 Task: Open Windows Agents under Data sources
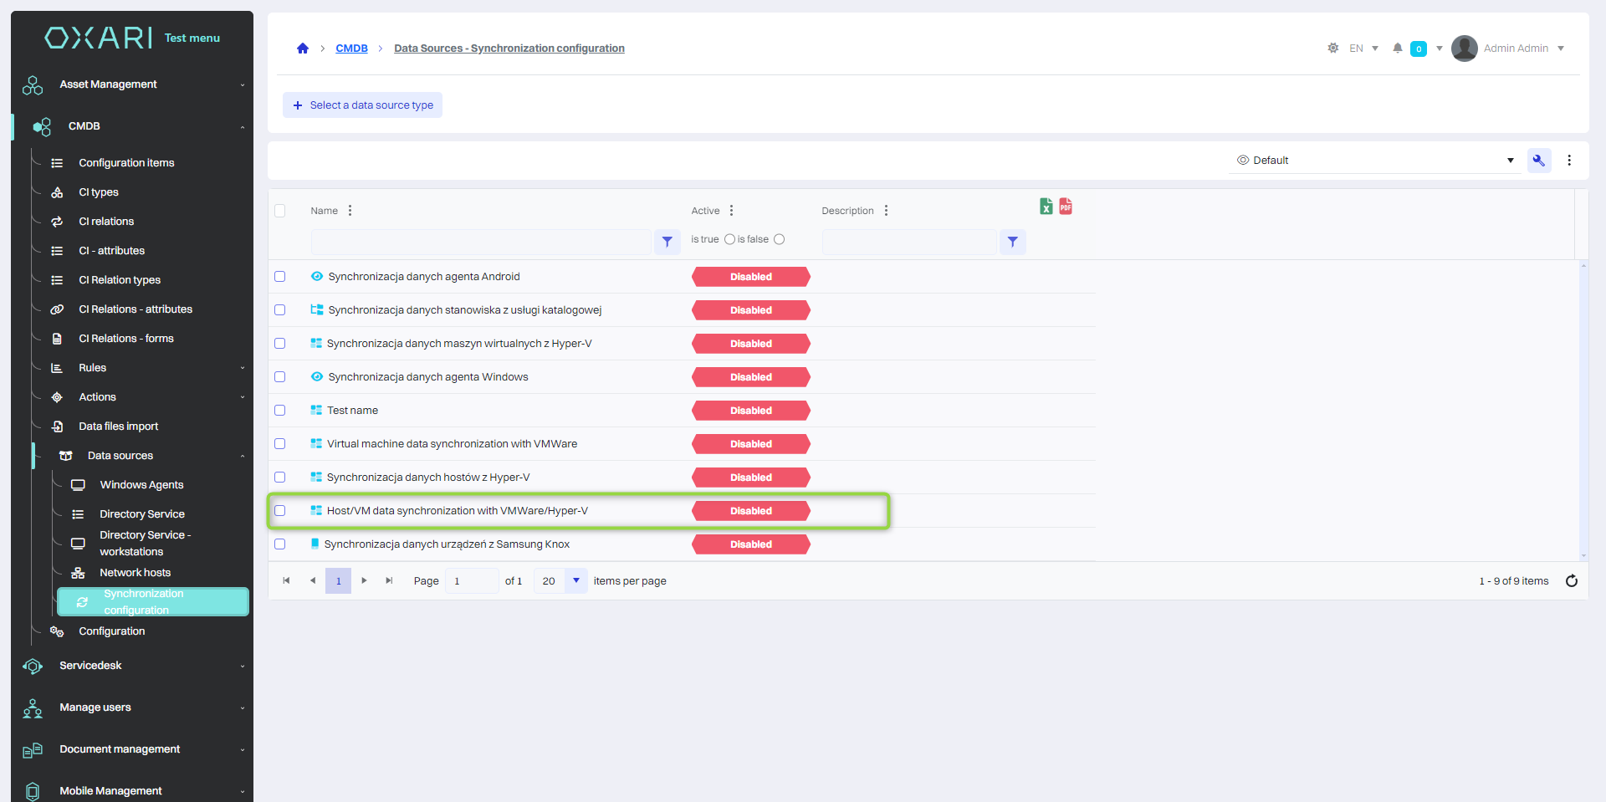click(141, 485)
